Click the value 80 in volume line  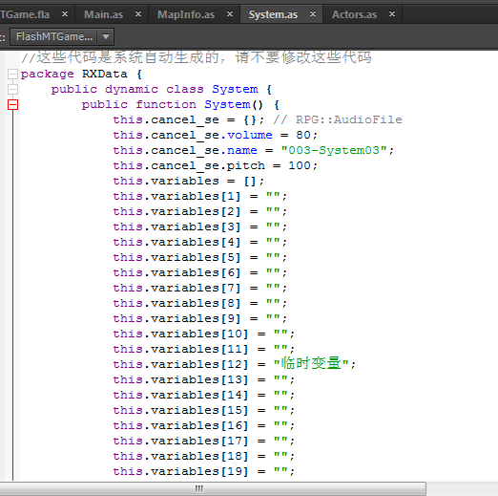pos(303,135)
